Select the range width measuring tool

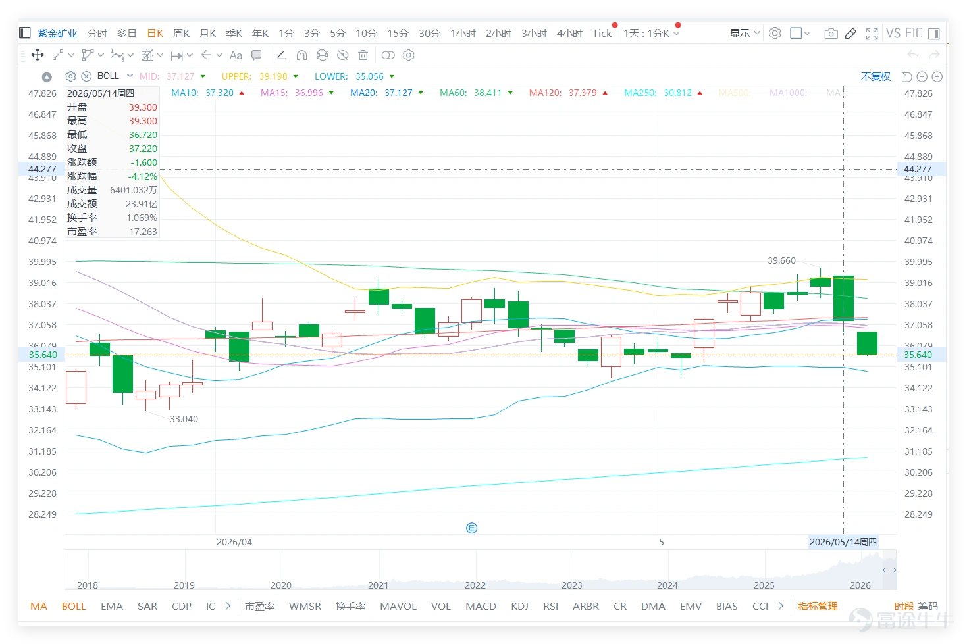(176, 55)
